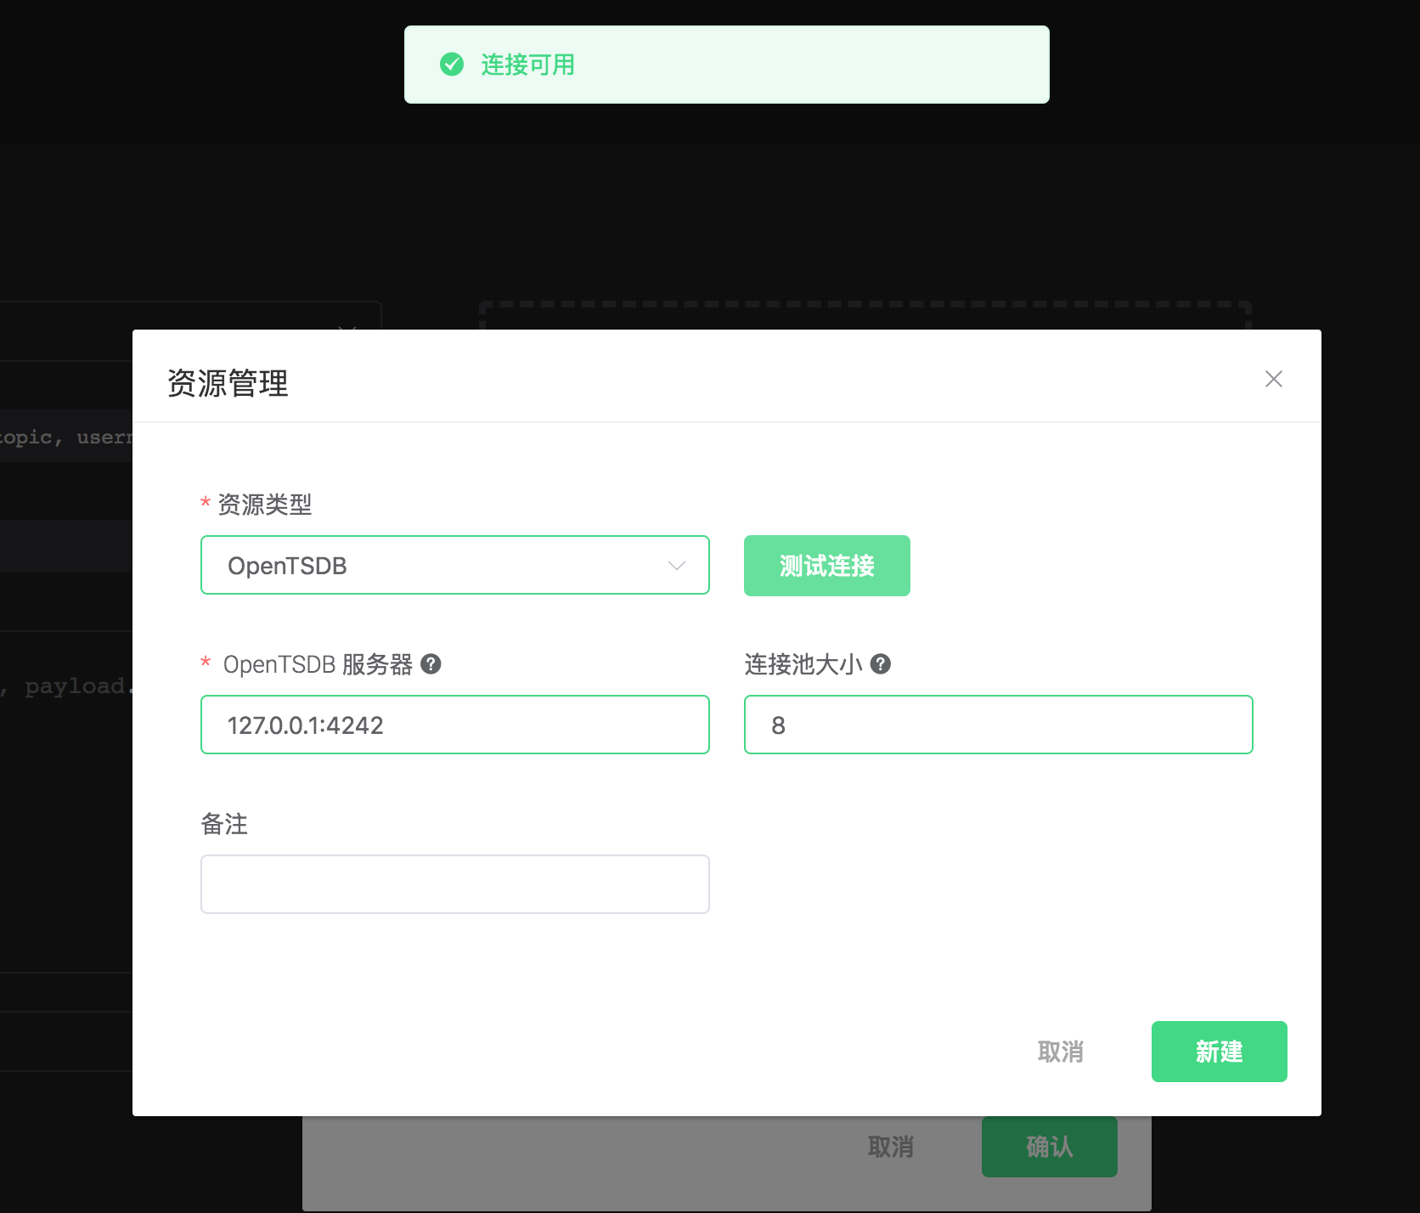
Task: Click the 连接池大小 input showing 8
Action: [x=998, y=725]
